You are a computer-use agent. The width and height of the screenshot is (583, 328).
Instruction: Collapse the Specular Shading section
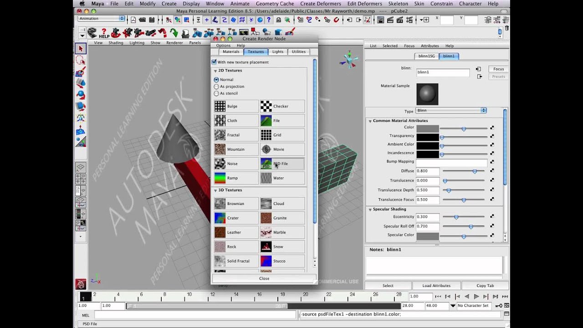[x=370, y=210]
